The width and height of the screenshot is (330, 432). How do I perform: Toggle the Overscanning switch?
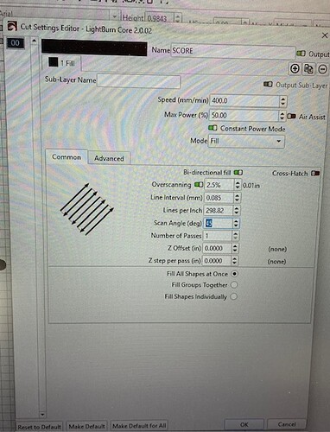199,184
